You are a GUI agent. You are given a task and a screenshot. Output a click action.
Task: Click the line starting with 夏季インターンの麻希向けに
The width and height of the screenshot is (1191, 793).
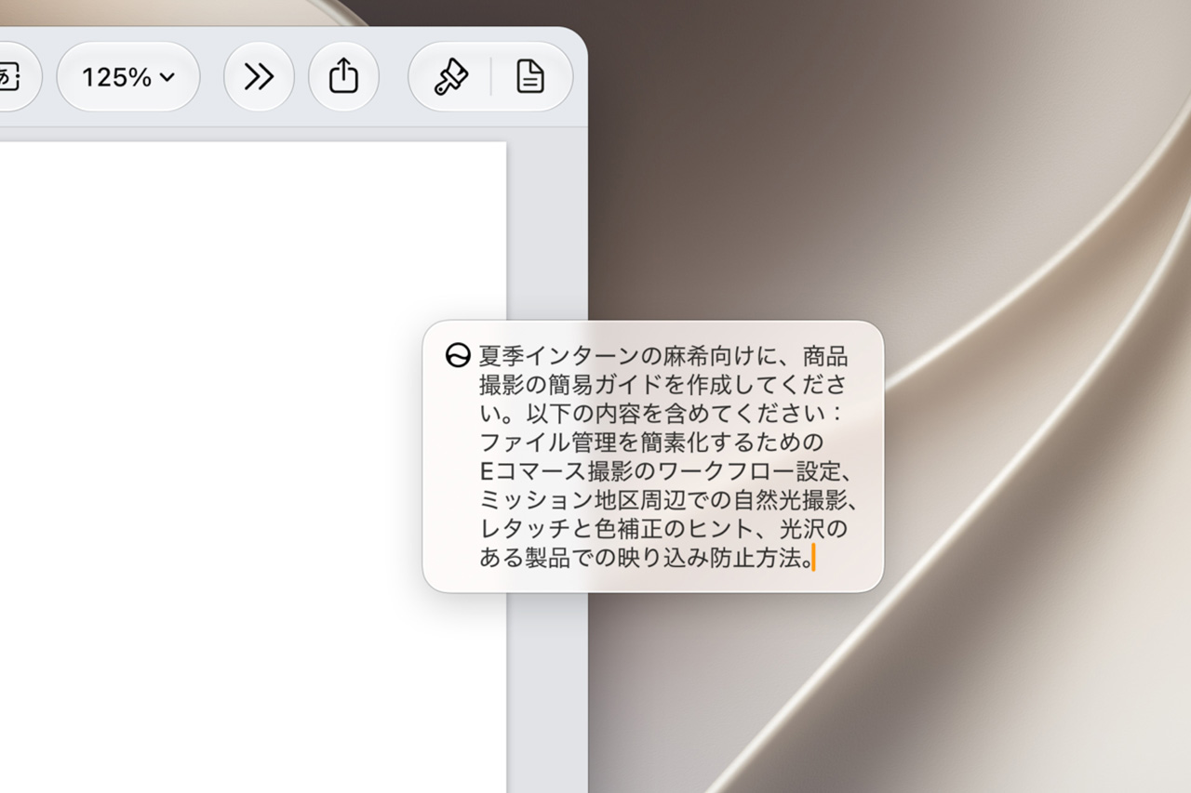(x=663, y=356)
